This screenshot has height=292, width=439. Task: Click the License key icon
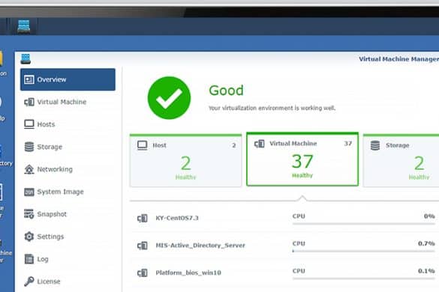(x=29, y=282)
